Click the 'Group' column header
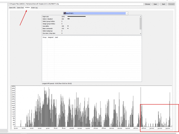 click(x=44, y=37)
